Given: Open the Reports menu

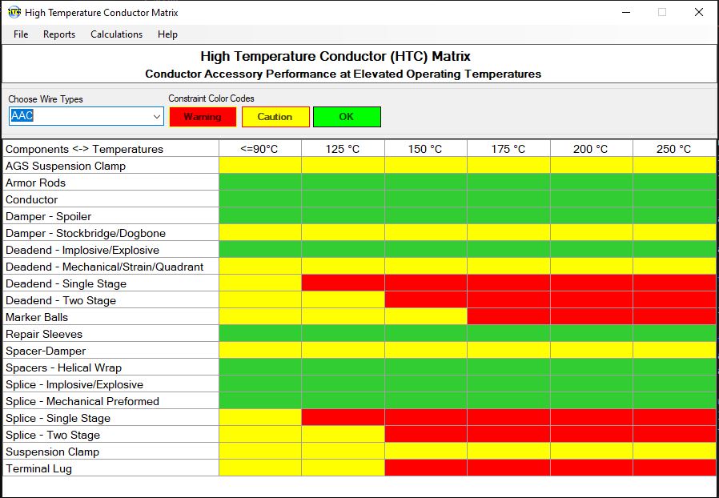Looking at the screenshot, I should tap(59, 34).
